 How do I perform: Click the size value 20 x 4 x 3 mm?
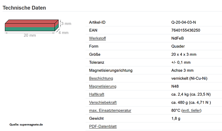point(184,54)
